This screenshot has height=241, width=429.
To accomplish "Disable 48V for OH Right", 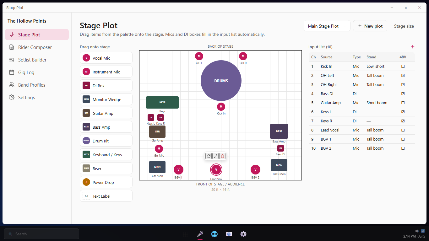I will [x=403, y=85].
